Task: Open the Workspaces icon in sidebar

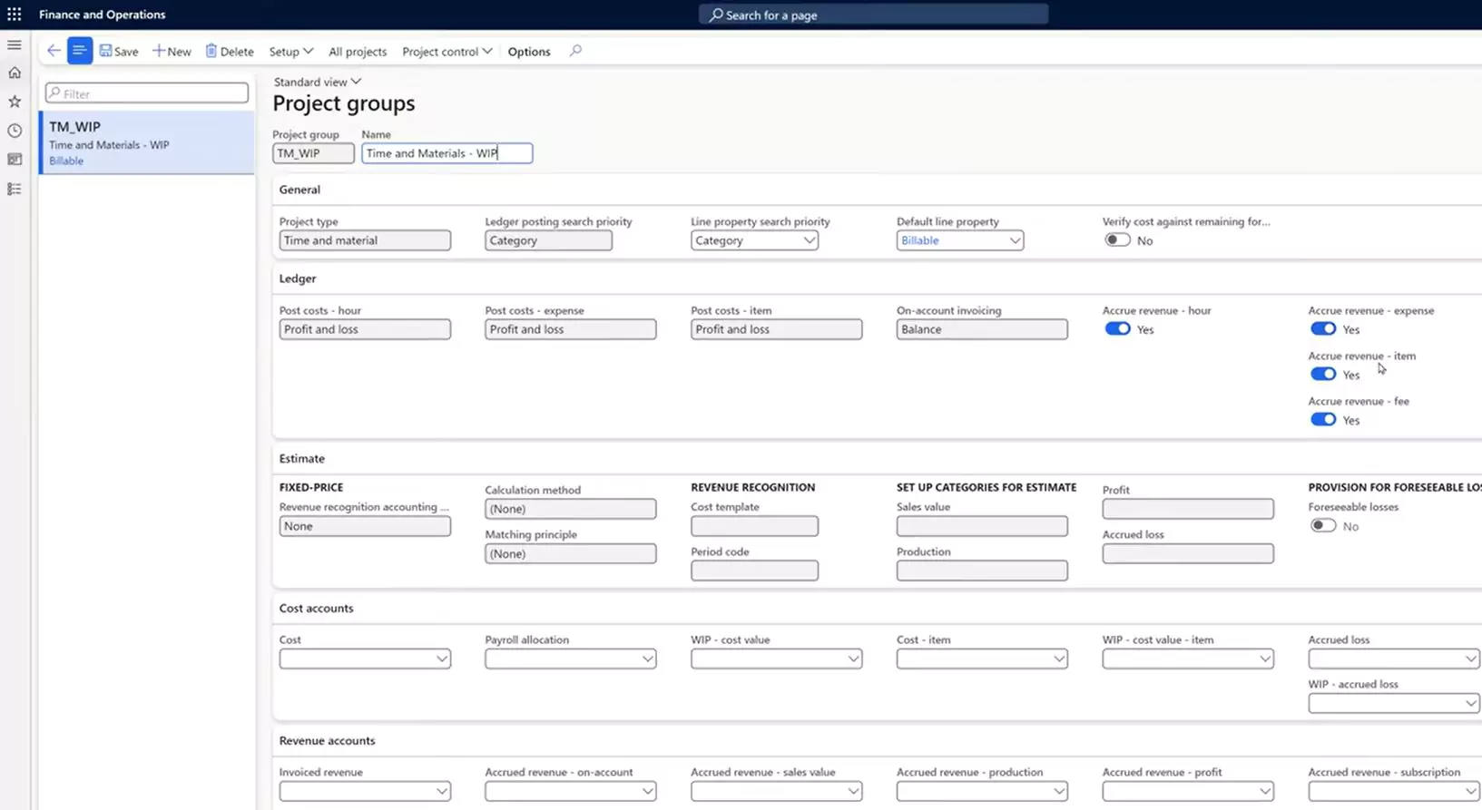Action: pyautogui.click(x=15, y=160)
